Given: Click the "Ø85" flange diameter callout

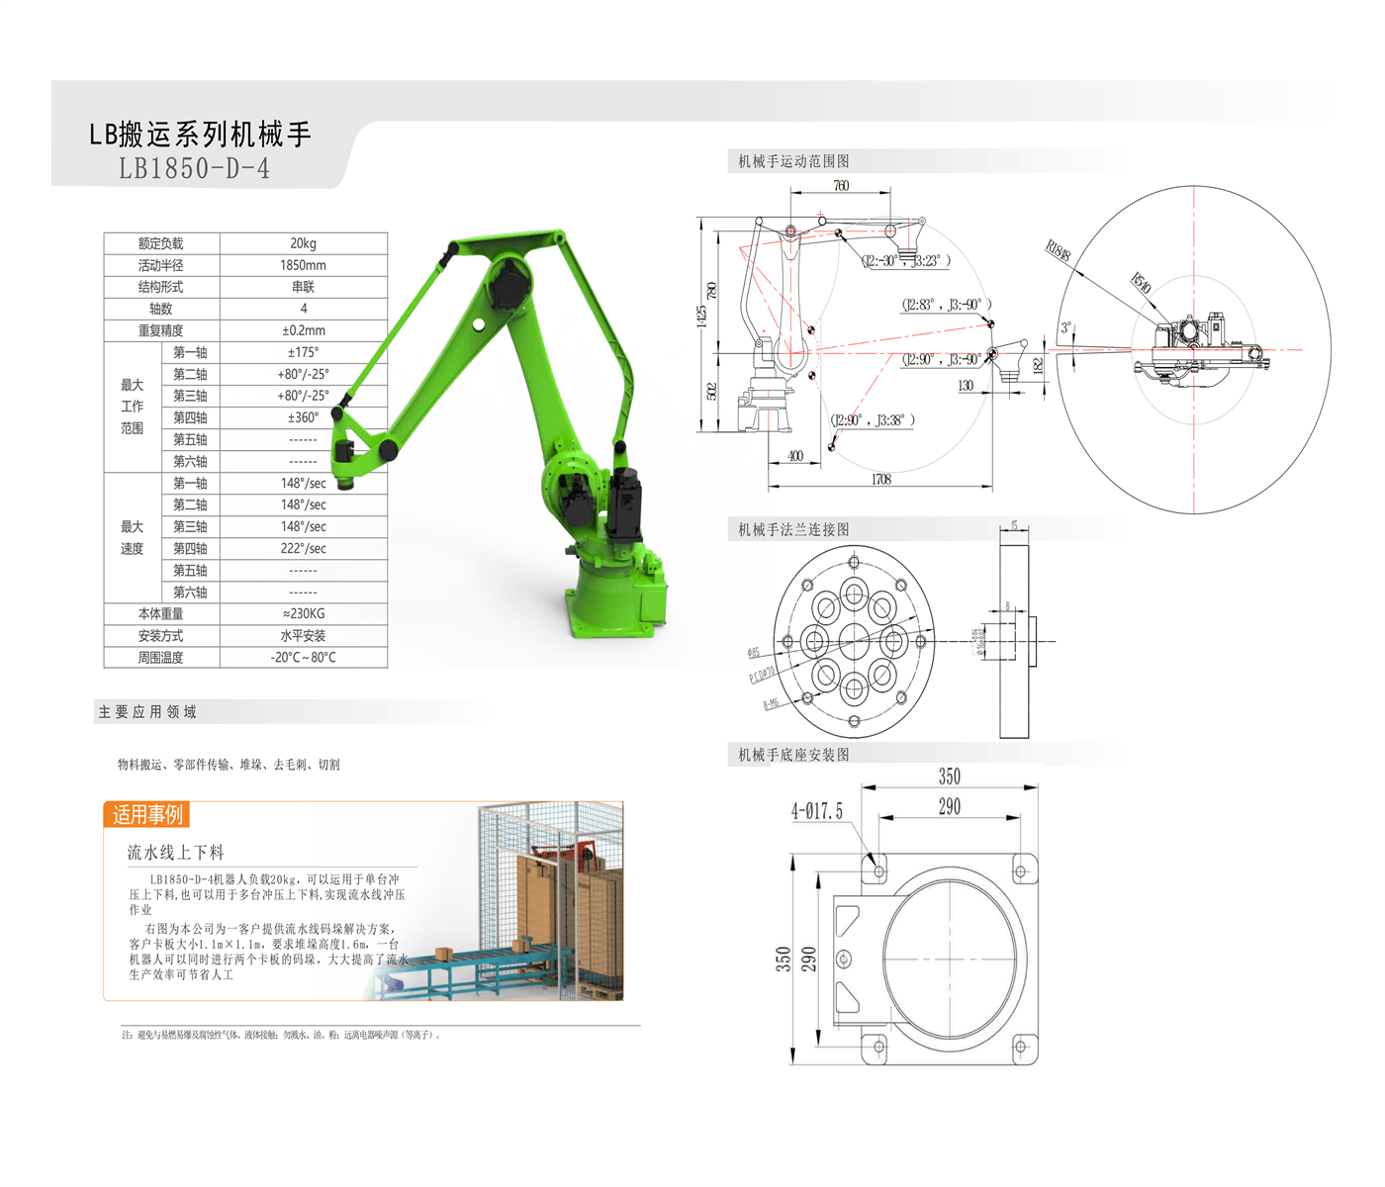Looking at the screenshot, I should [x=753, y=653].
